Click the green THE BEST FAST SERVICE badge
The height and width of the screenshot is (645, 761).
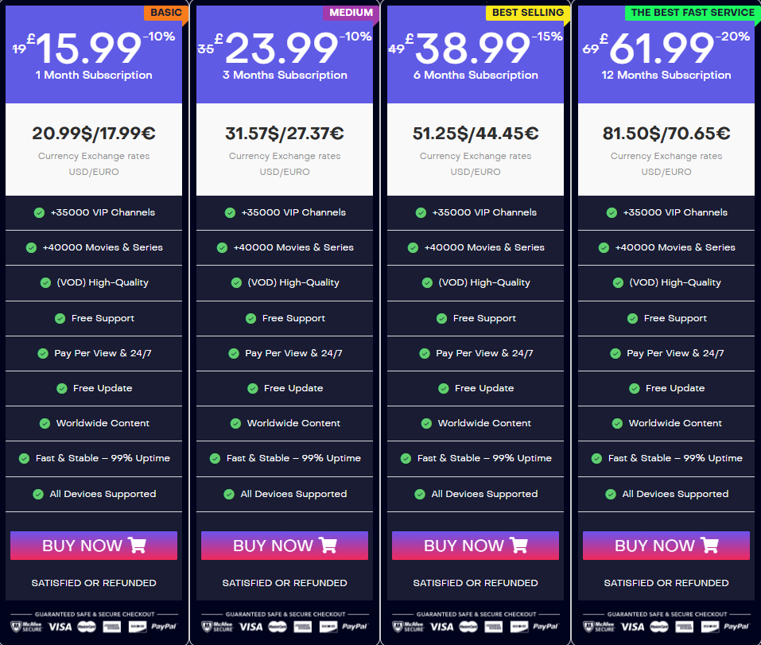point(692,13)
